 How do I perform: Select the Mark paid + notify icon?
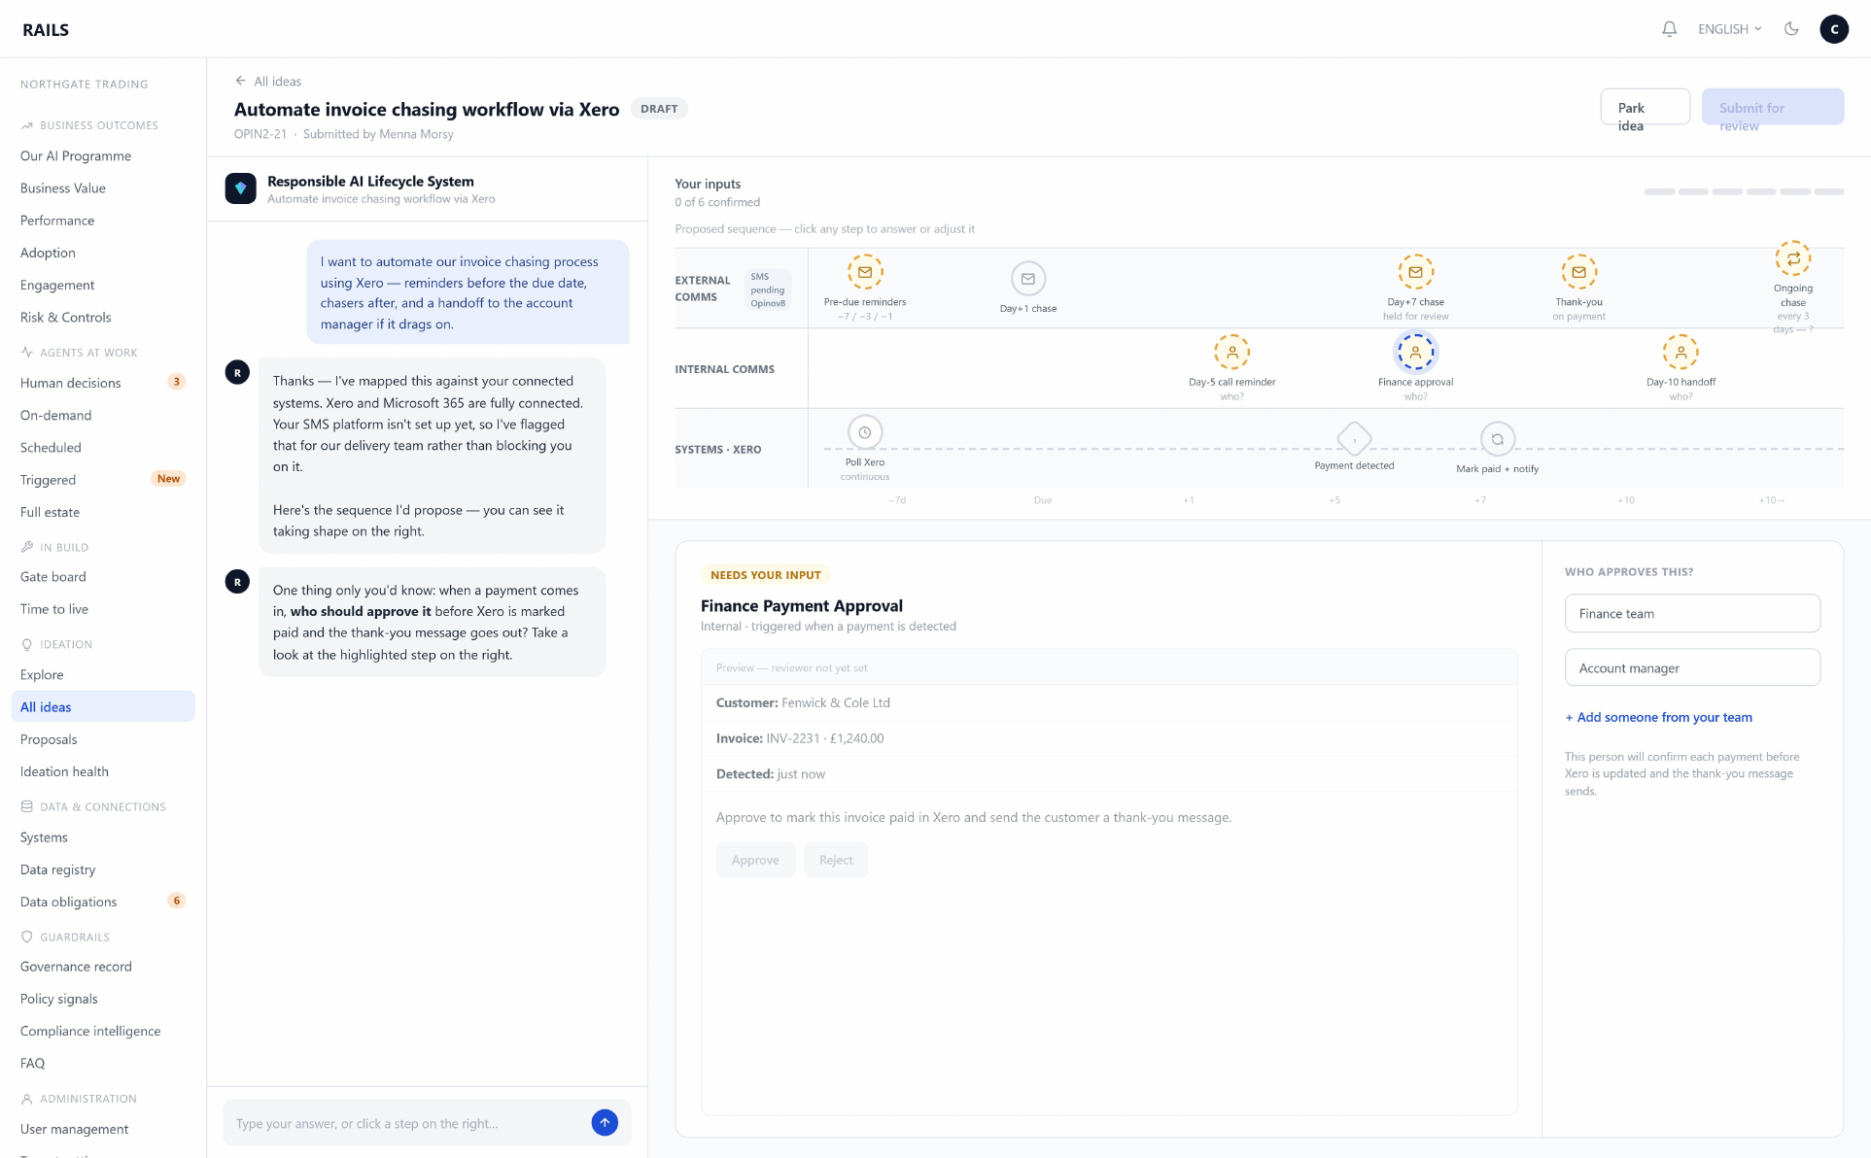click(1498, 439)
